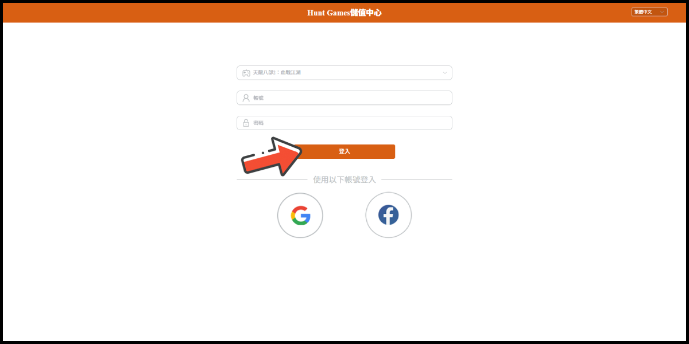This screenshot has height=344, width=689.
Task: Click the 密碼 placeholder text
Action: [258, 123]
